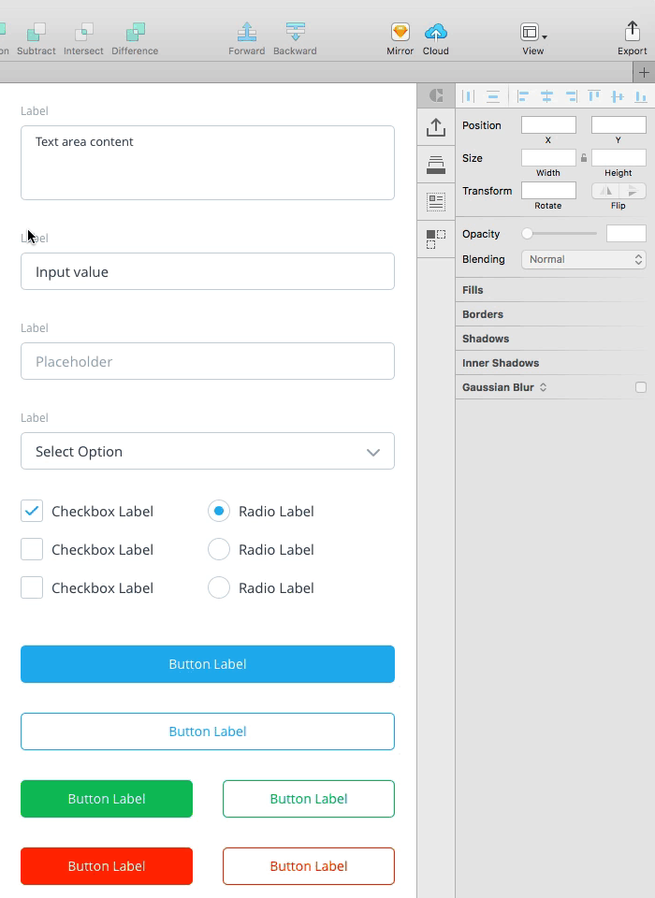The image size is (655, 898).
Task: Align layers to left edge icon
Action: click(523, 96)
